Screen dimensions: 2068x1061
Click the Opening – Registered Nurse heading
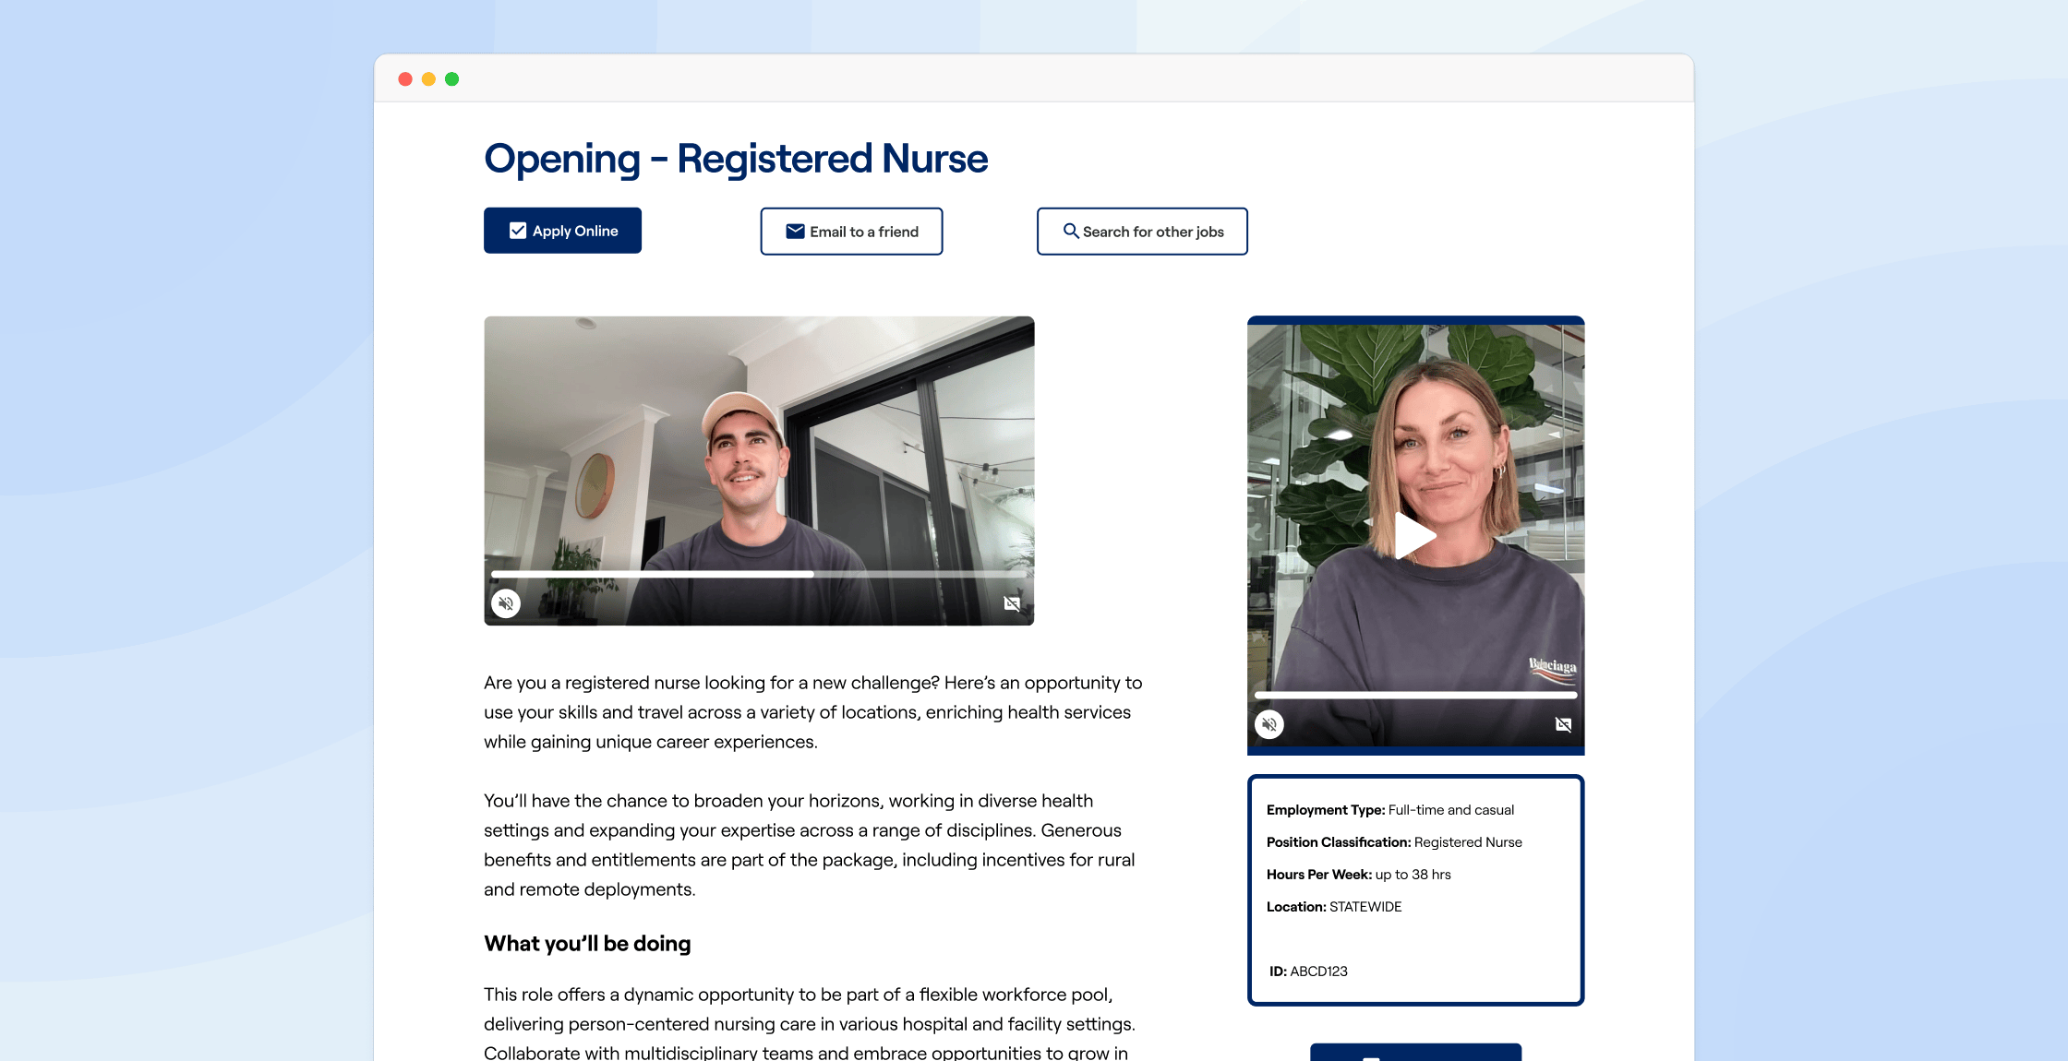[x=736, y=159]
